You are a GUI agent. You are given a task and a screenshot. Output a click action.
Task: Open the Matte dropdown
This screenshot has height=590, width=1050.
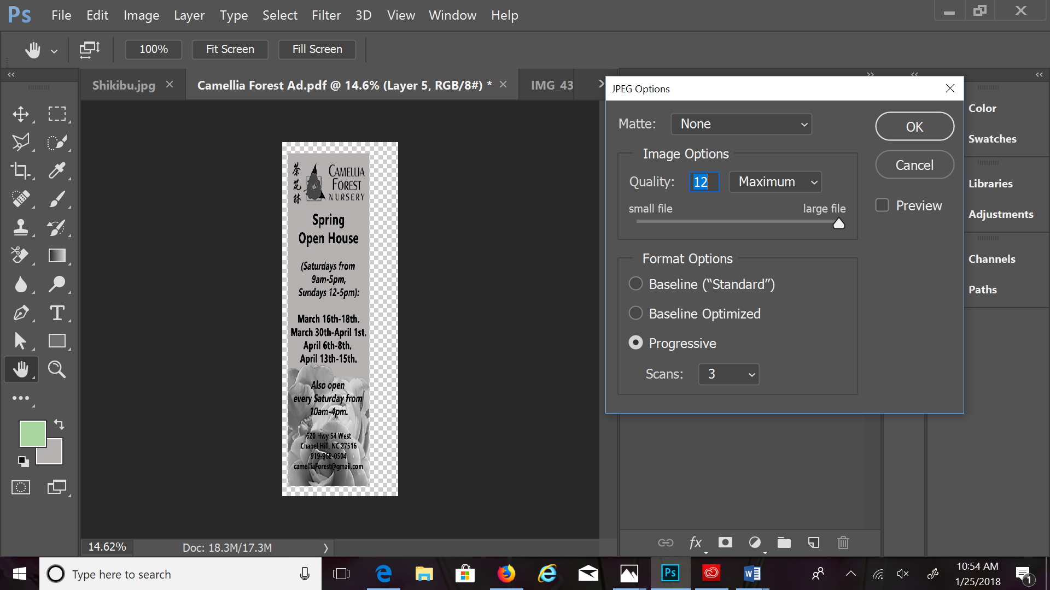742,124
